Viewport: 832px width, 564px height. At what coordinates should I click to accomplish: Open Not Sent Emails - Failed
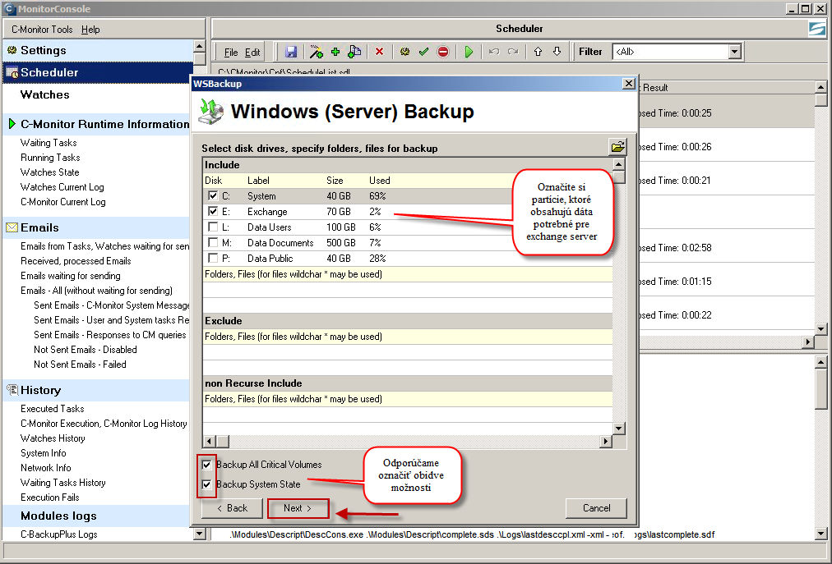80,365
